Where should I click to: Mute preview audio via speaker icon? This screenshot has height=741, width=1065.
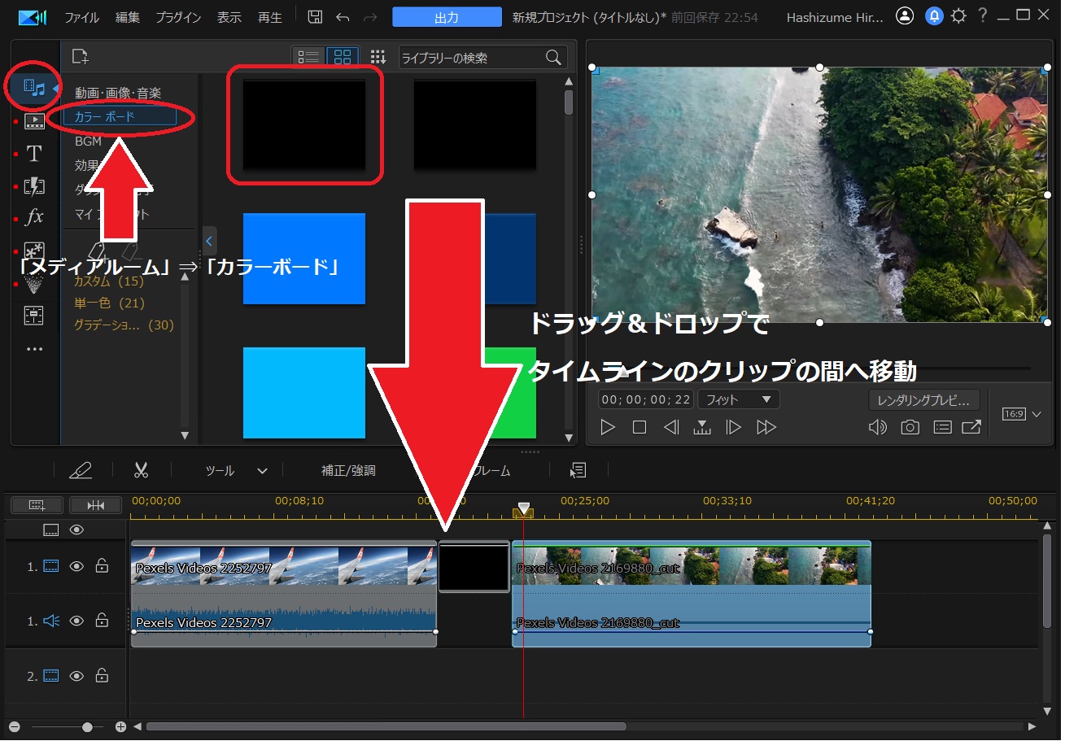[x=878, y=426]
